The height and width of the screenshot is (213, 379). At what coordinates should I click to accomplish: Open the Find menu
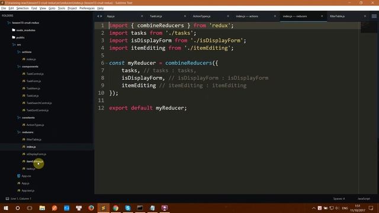[x=34, y=8]
